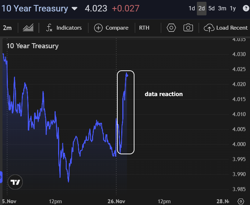Image resolution: width=250 pixels, height=205 pixels.
Task: Open axis settings icon at bottom right
Action: coord(241,201)
